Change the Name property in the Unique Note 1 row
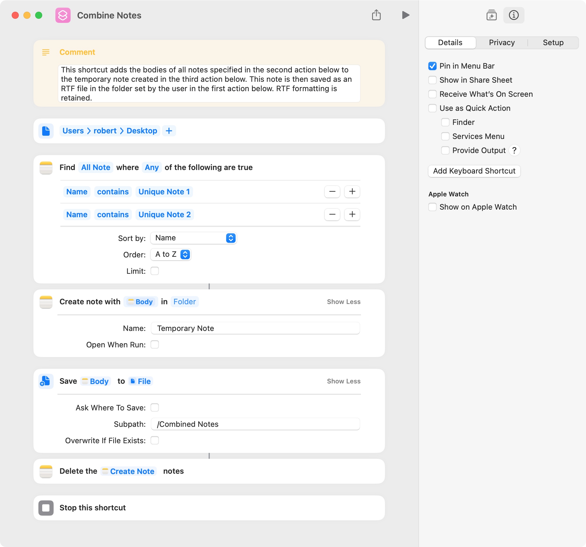This screenshot has height=547, width=586. pyautogui.click(x=77, y=192)
